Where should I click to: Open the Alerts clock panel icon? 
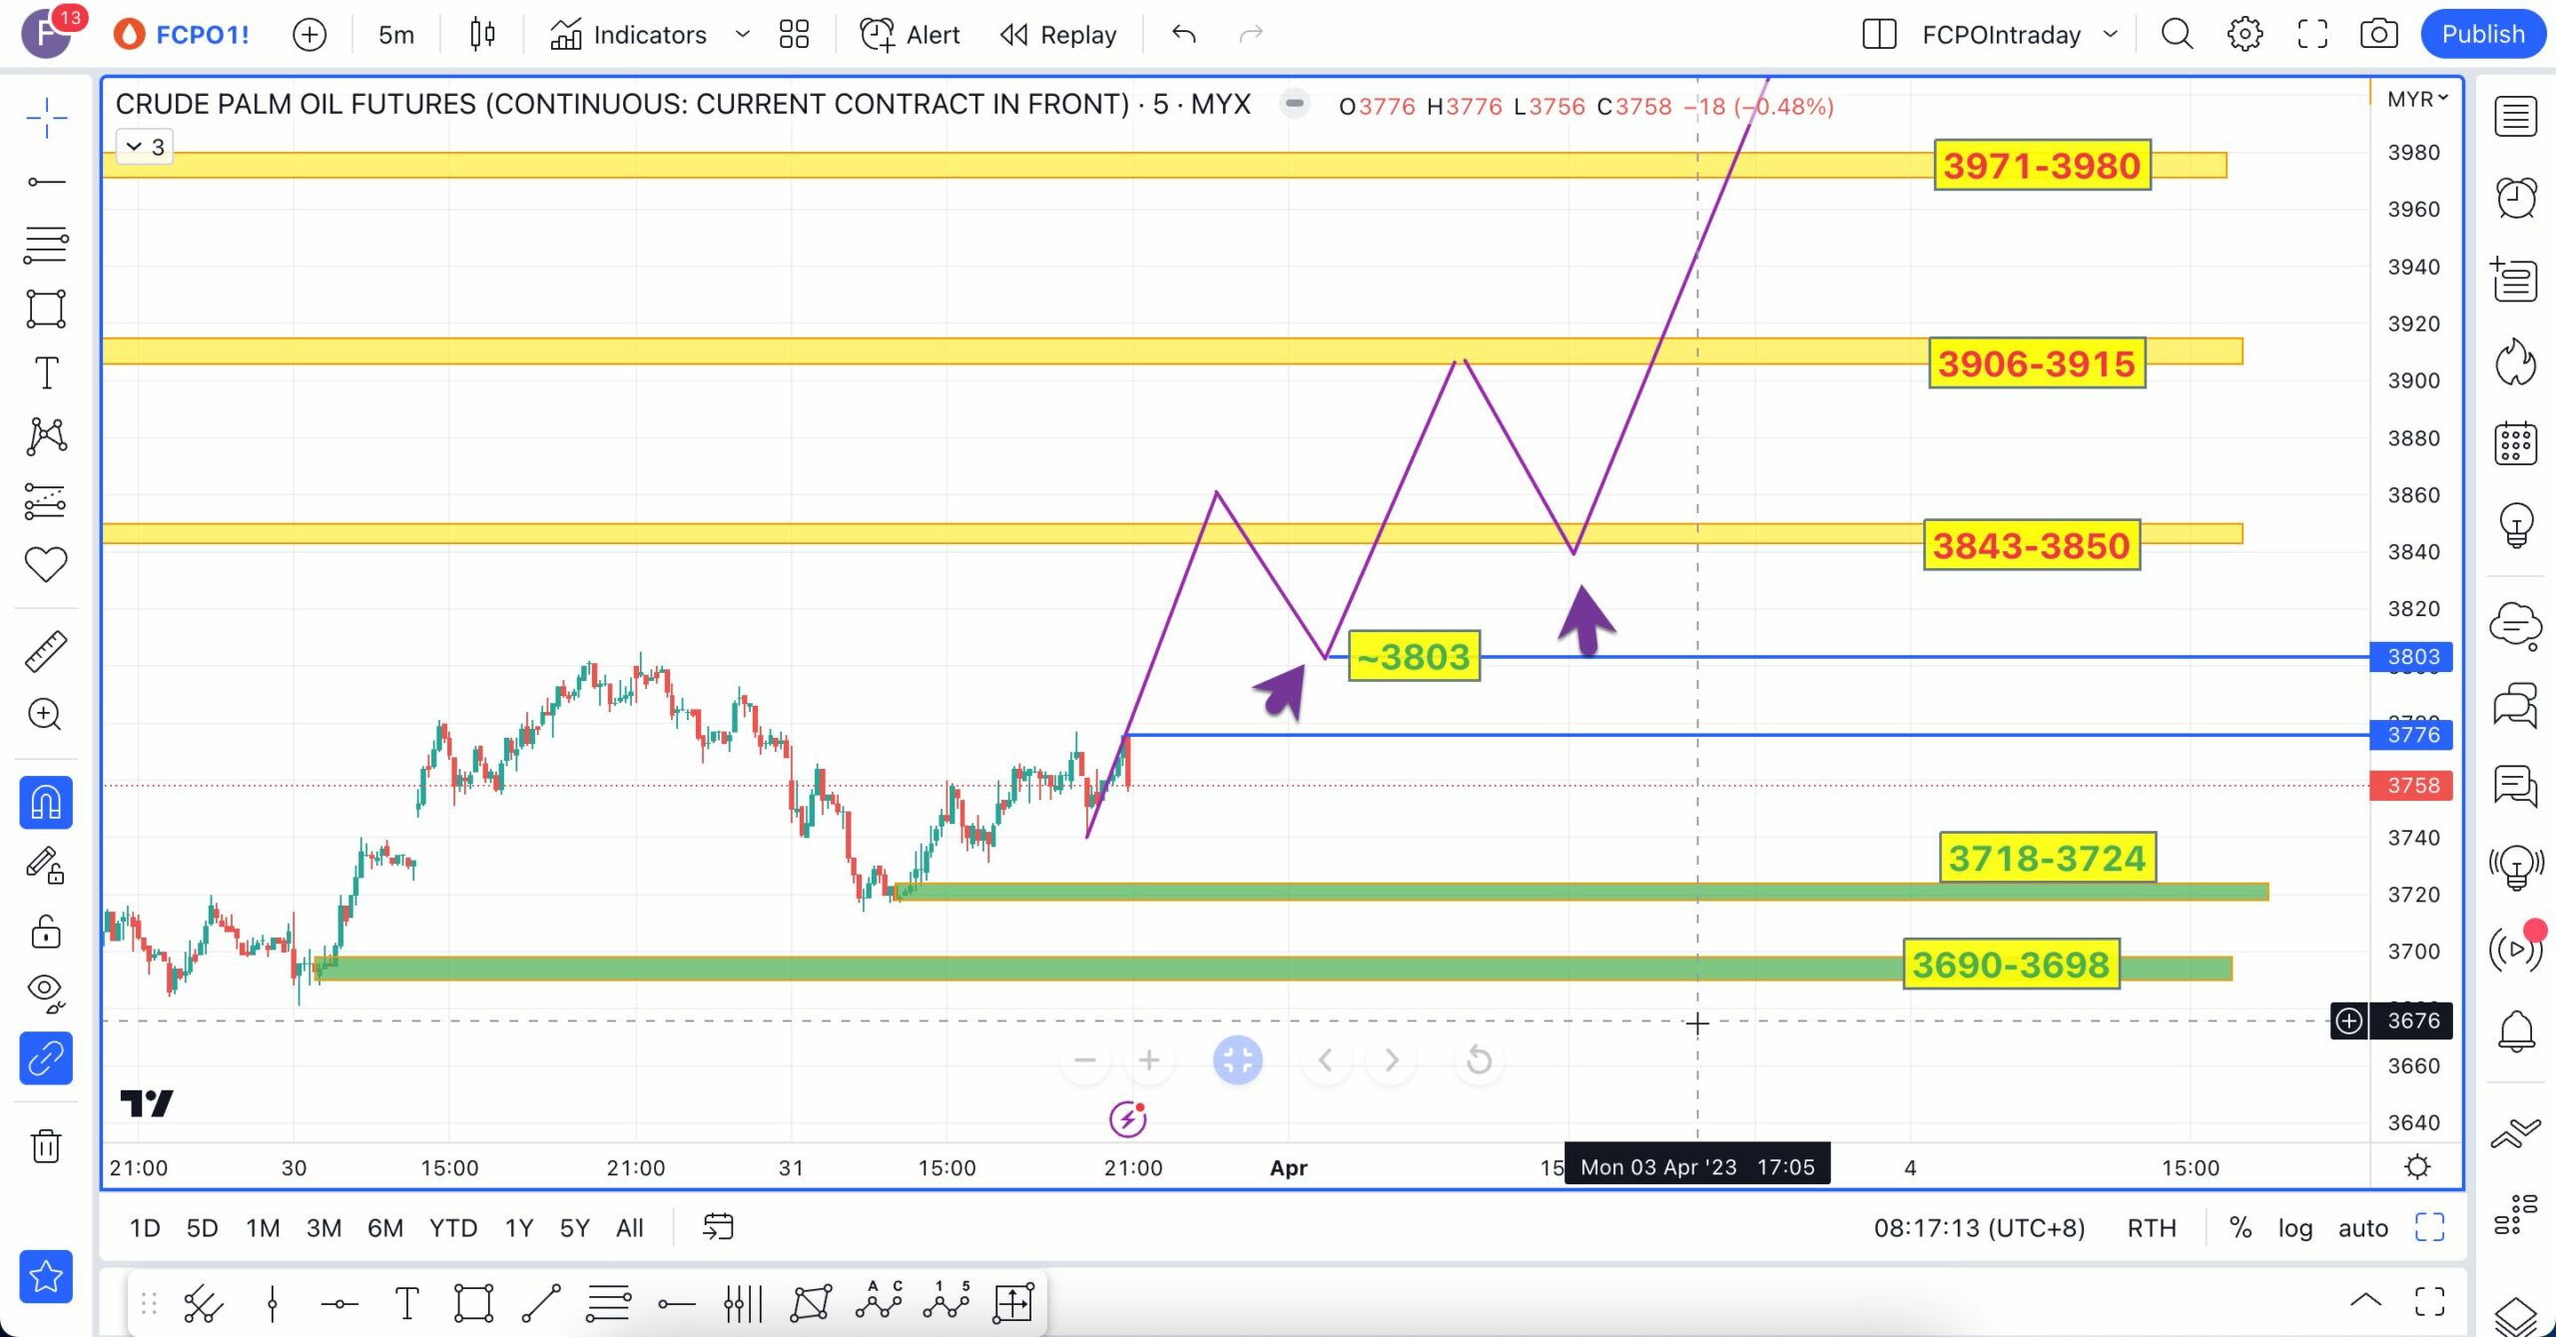[x=2515, y=198]
